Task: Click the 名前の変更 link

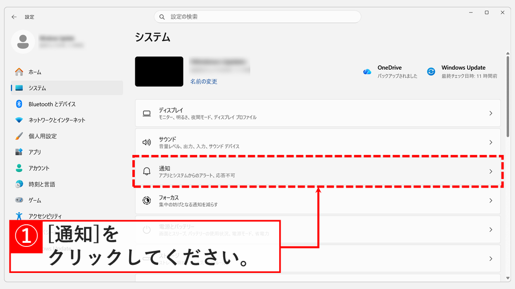Action: click(x=204, y=81)
